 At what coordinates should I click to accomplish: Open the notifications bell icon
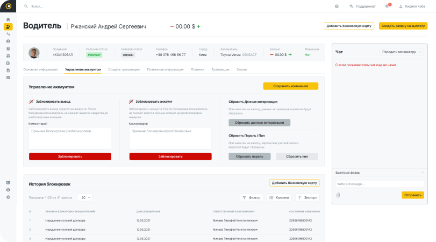(x=387, y=6)
